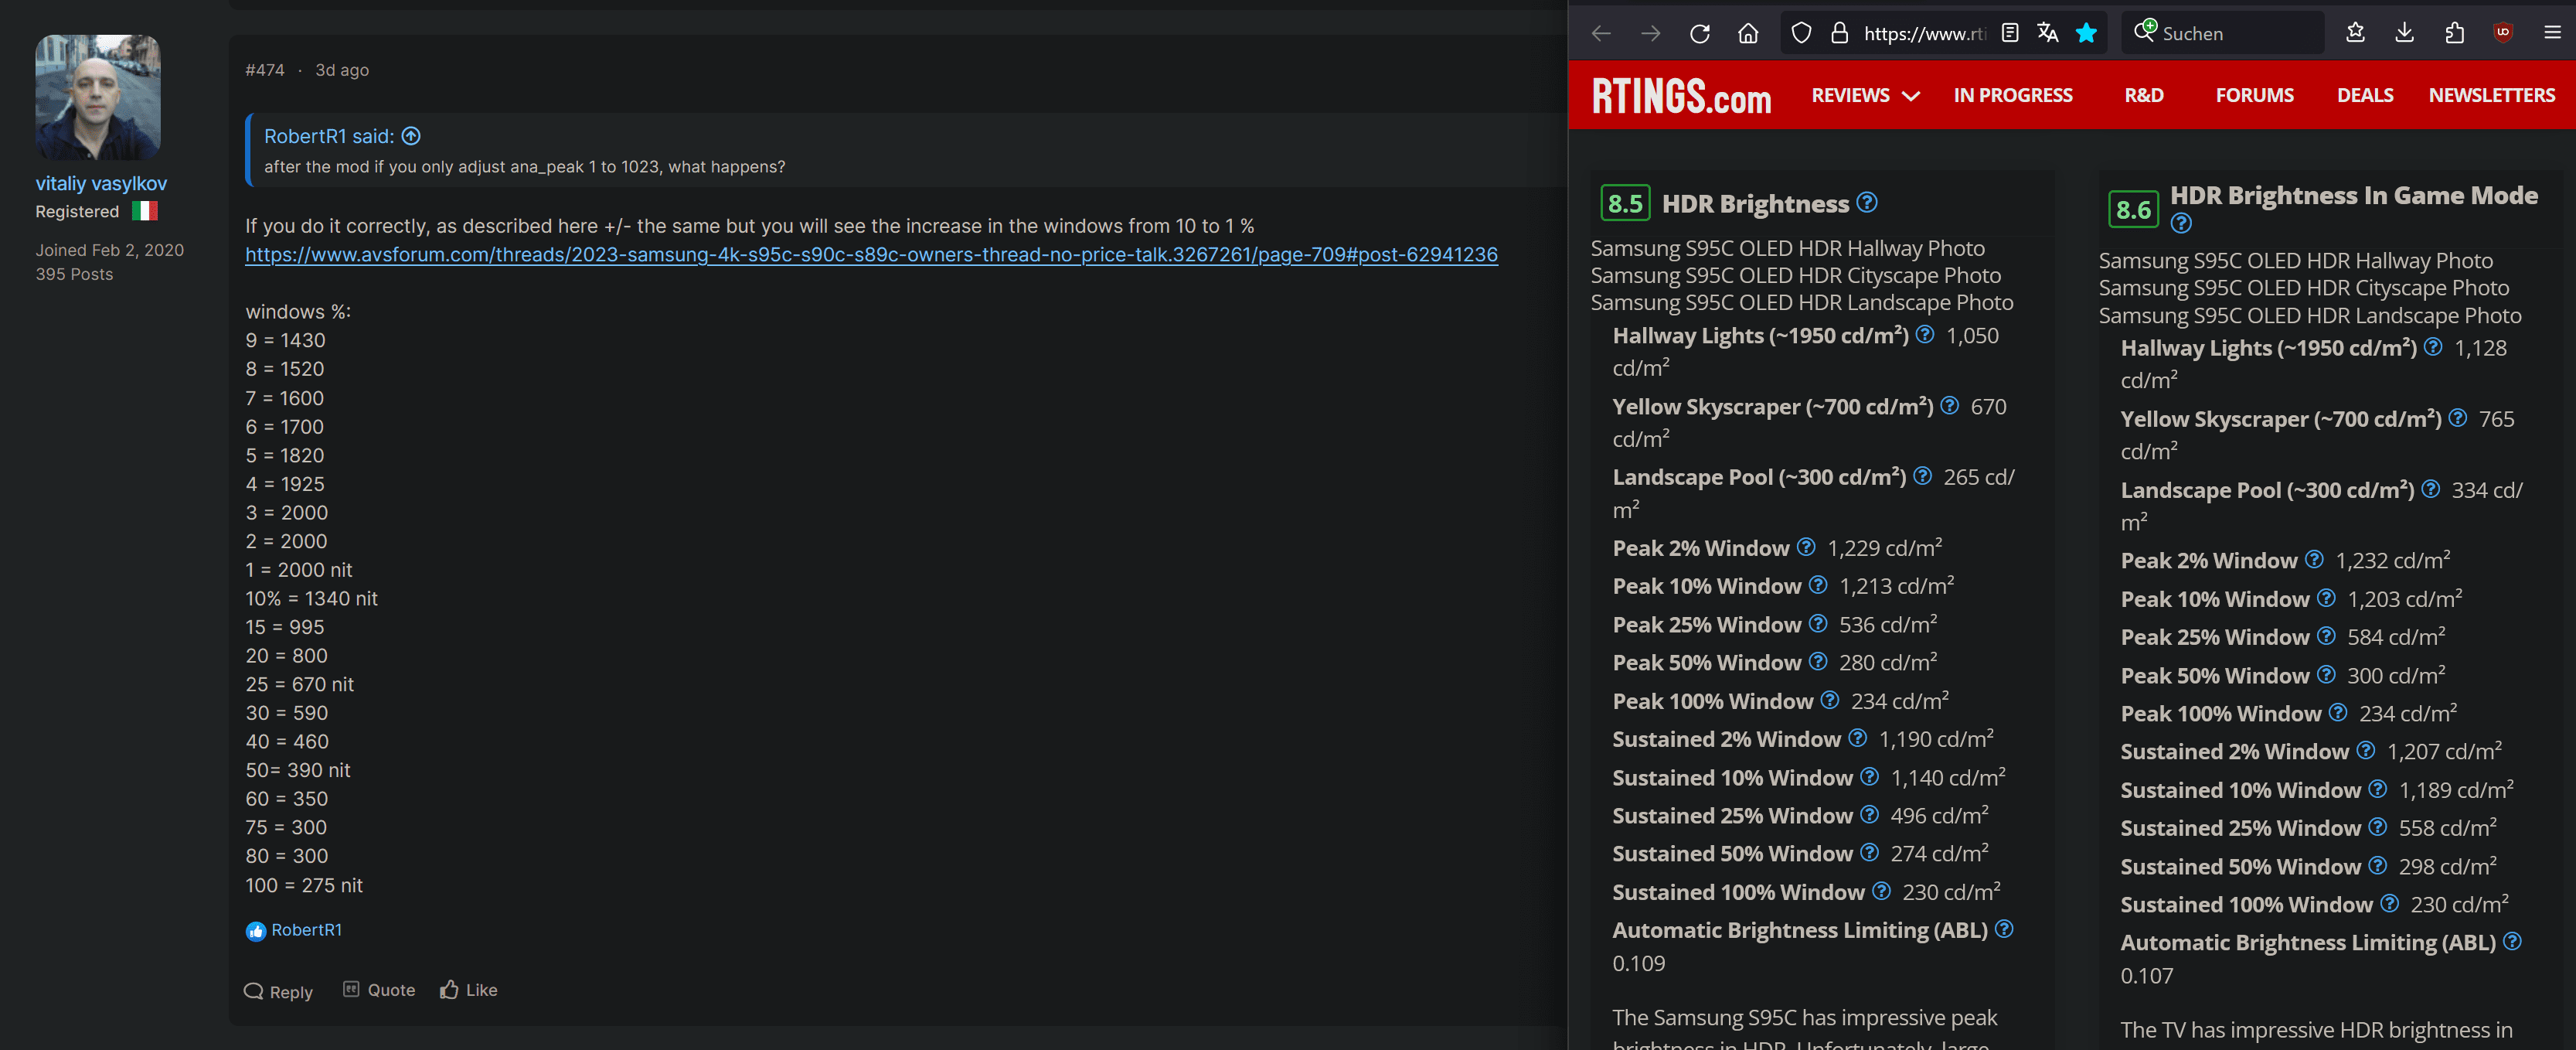The image size is (2576, 1050).
Task: Open uBlock Origin extension icon
Action: (x=2503, y=33)
